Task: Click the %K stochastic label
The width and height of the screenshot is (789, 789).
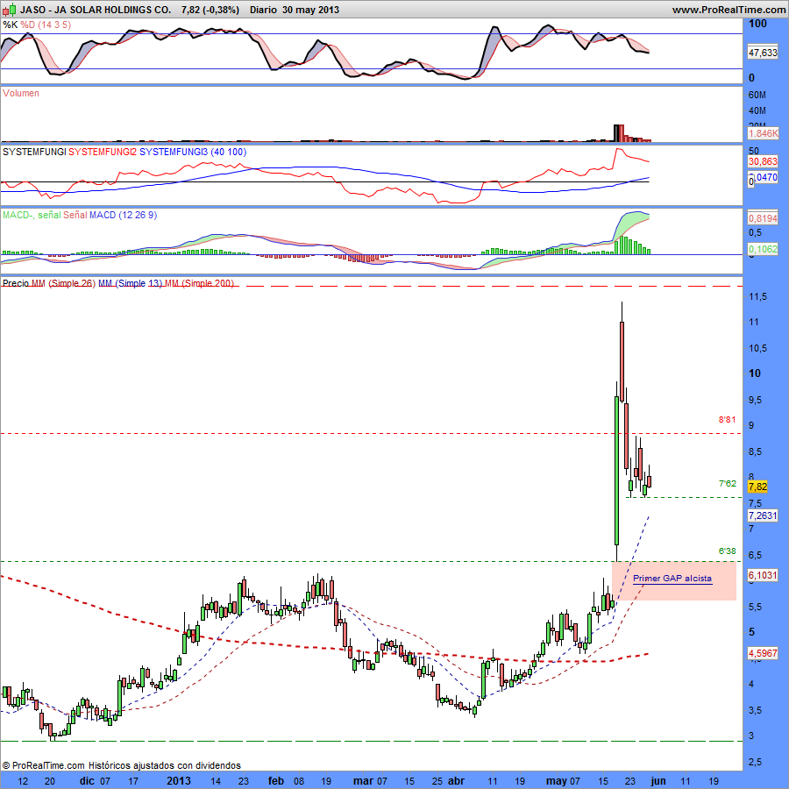Action: coord(10,25)
